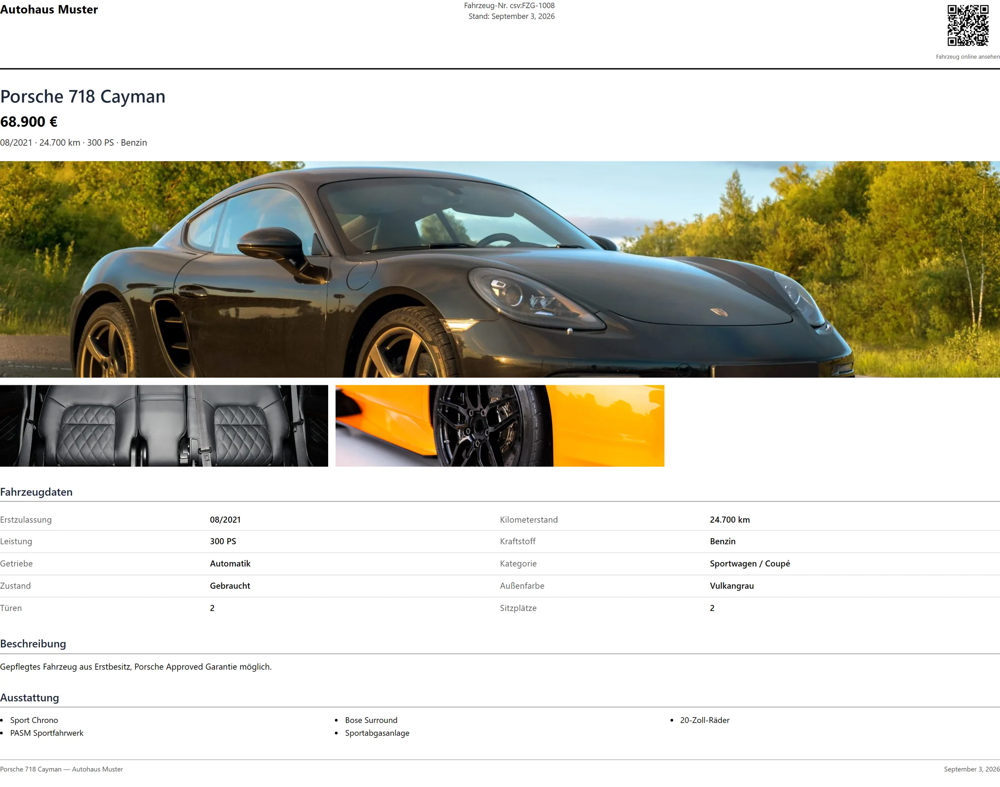Open the main Porsche Cayman hero photo
Image resolution: width=1000 pixels, height=787 pixels.
click(x=500, y=269)
